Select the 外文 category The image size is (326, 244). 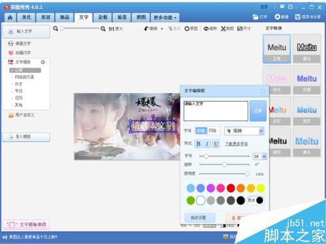[19, 84]
